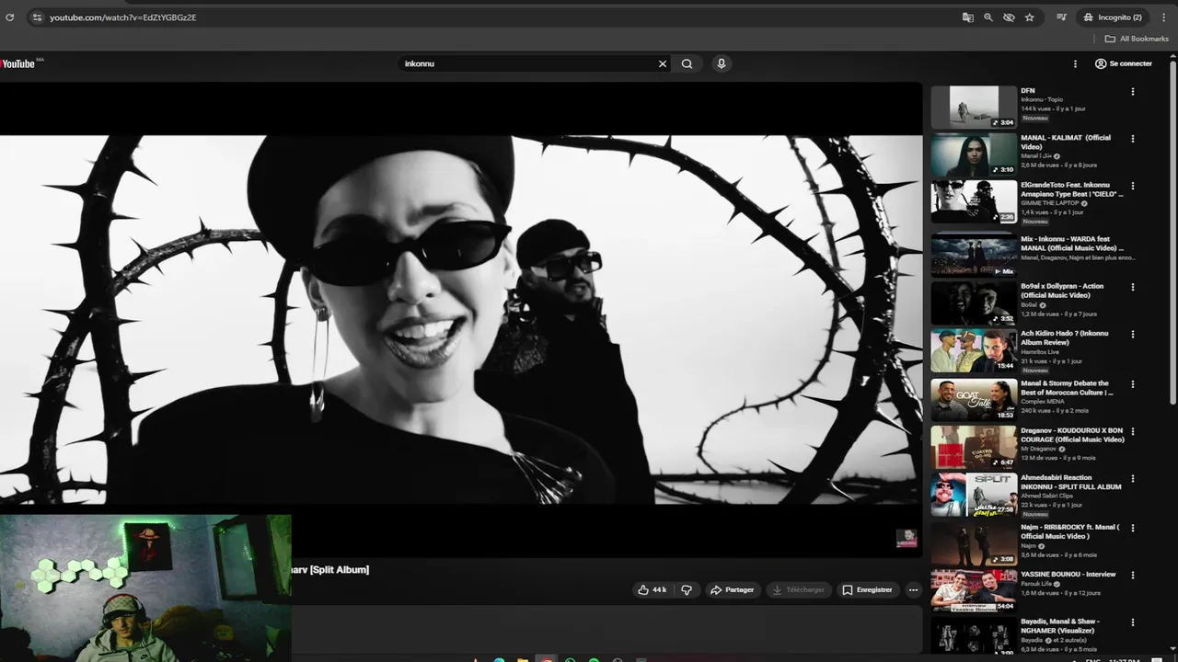The image size is (1178, 662).
Task: Click the translate page icon
Action: click(x=968, y=17)
